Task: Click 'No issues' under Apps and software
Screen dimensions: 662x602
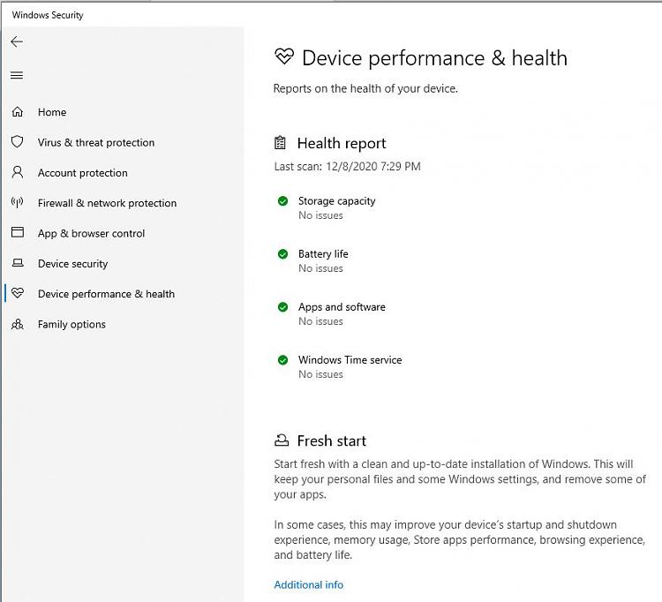Action: 321,321
